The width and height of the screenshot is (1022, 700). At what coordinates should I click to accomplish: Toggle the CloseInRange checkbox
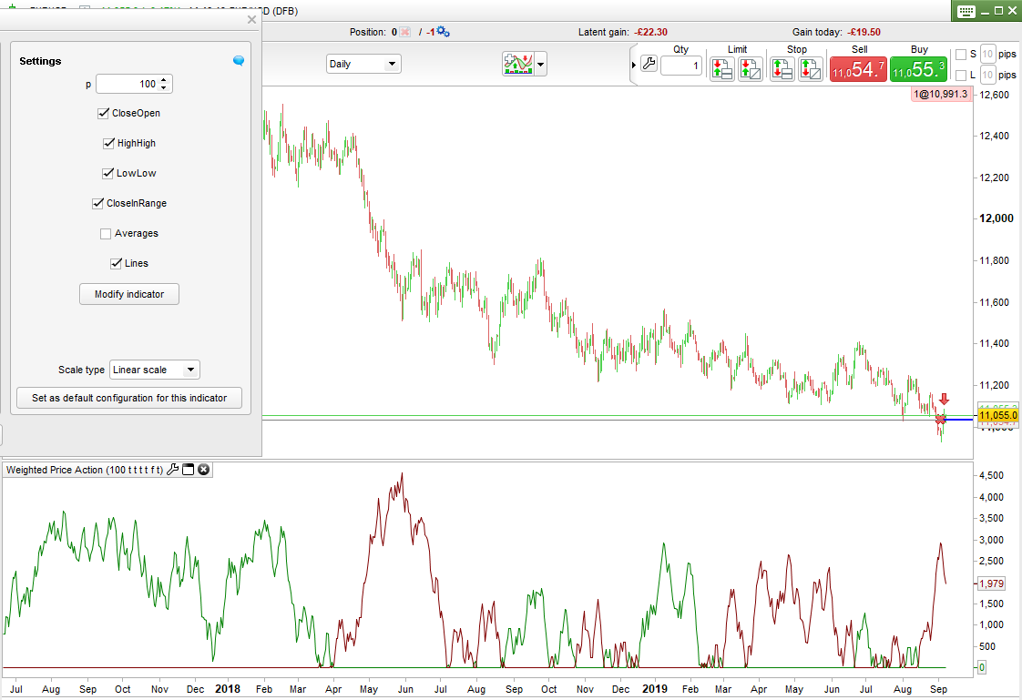click(x=97, y=203)
